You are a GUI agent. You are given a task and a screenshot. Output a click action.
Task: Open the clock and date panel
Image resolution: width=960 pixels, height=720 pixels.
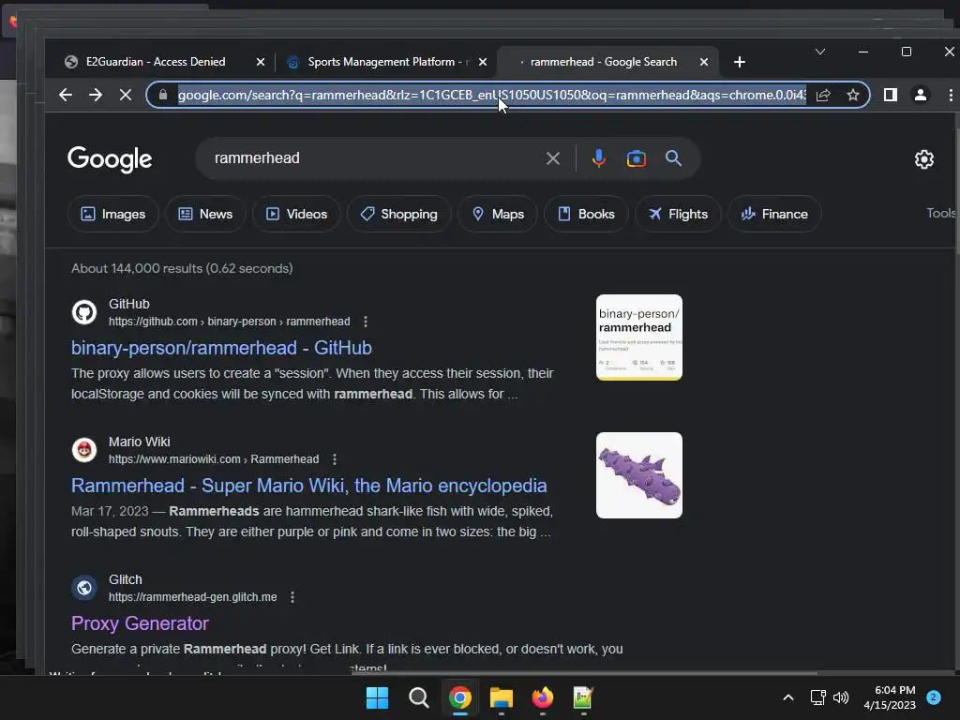click(890, 697)
